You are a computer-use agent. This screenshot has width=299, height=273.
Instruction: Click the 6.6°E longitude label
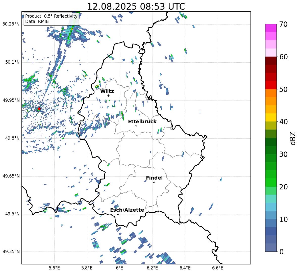pyautogui.click(x=218, y=268)
